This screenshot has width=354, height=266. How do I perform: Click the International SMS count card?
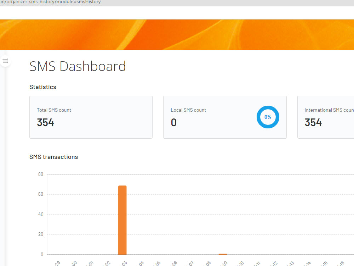click(x=326, y=117)
